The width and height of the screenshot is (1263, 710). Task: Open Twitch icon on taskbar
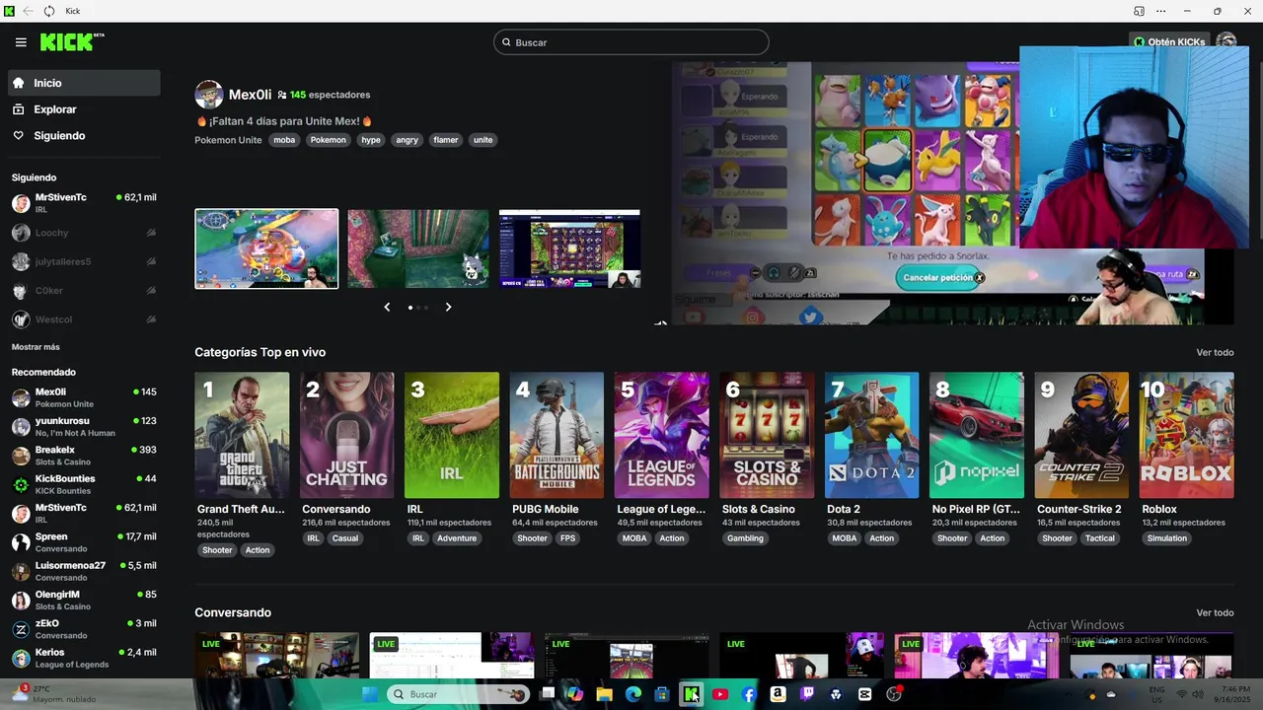point(807,694)
